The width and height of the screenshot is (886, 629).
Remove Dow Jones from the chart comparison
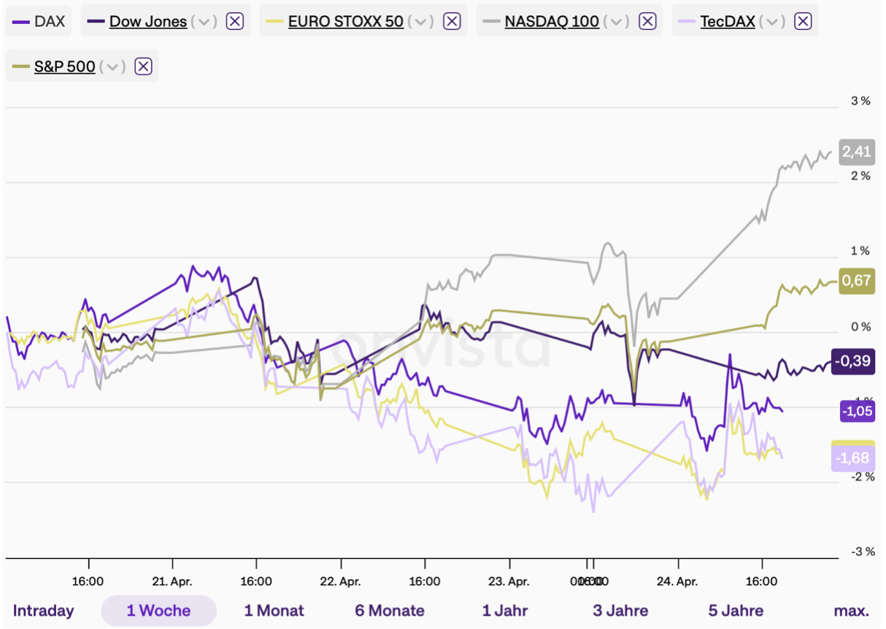tap(234, 21)
